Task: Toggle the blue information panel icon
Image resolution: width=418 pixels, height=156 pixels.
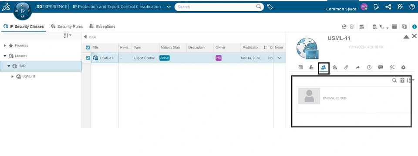Action: pyautogui.click(x=415, y=26)
